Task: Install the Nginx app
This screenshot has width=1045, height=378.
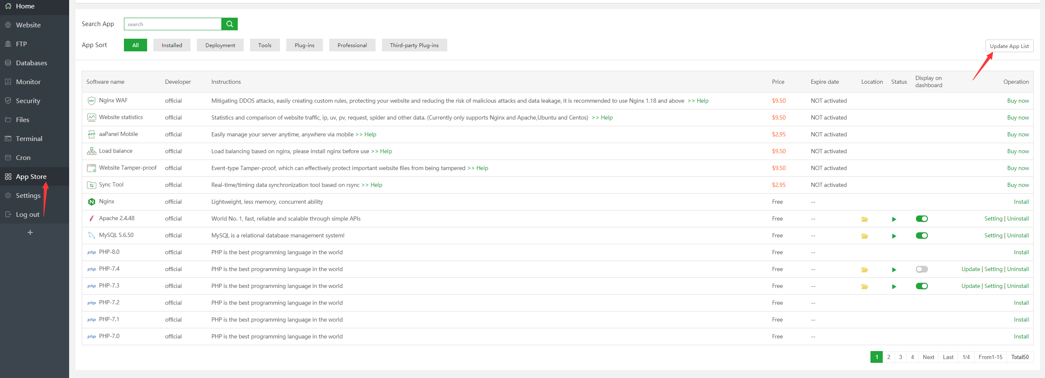Action: tap(1021, 202)
